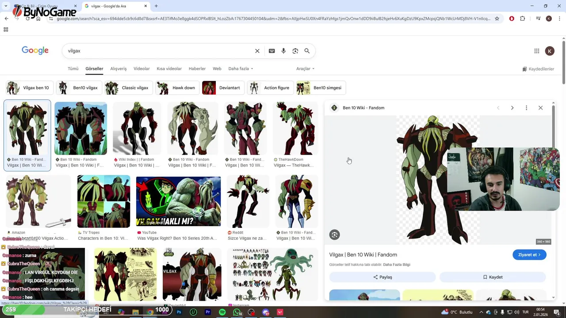Open the Reddit Sizce Vilgax image result

coord(248,201)
